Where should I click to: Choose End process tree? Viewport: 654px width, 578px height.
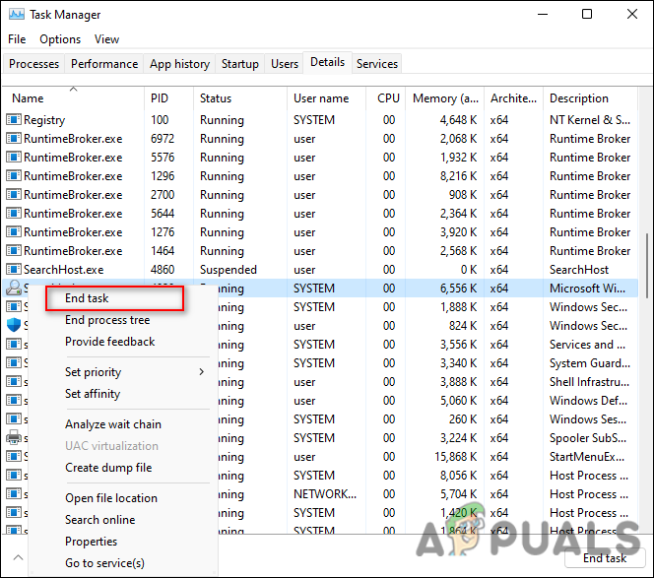click(x=107, y=320)
